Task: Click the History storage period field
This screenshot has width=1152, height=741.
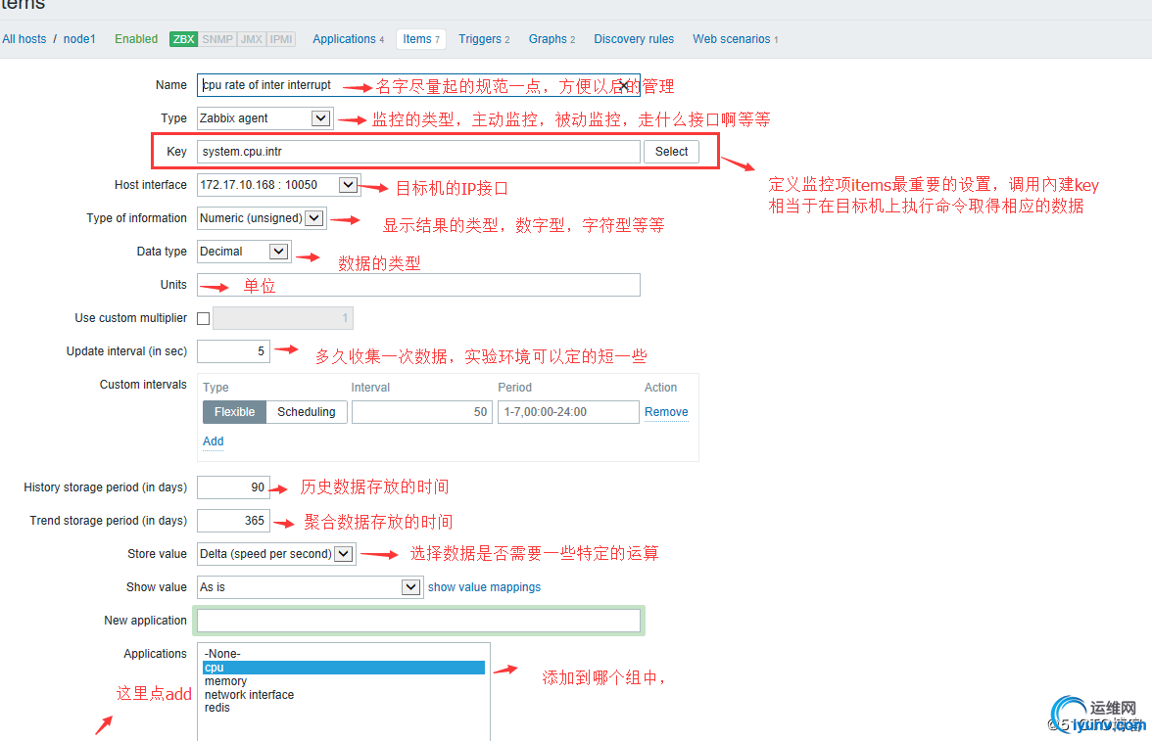Action: 233,487
